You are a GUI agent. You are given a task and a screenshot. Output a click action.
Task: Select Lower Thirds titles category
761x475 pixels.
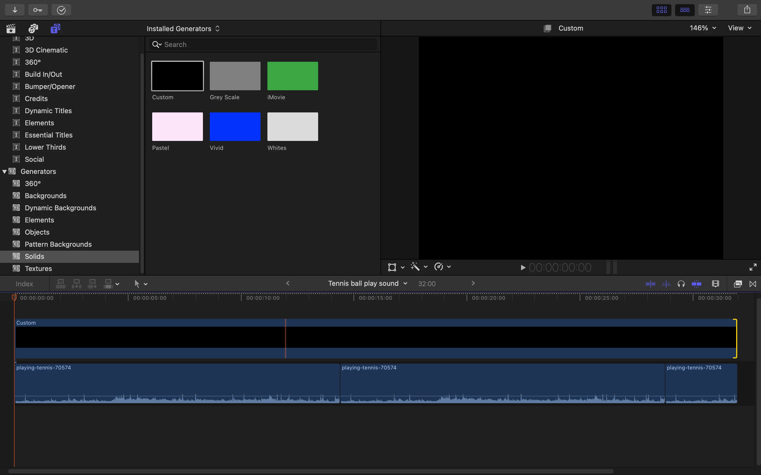coord(45,147)
